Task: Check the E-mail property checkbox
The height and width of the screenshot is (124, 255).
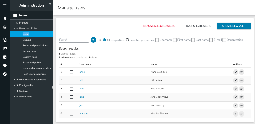Action: [211, 40]
